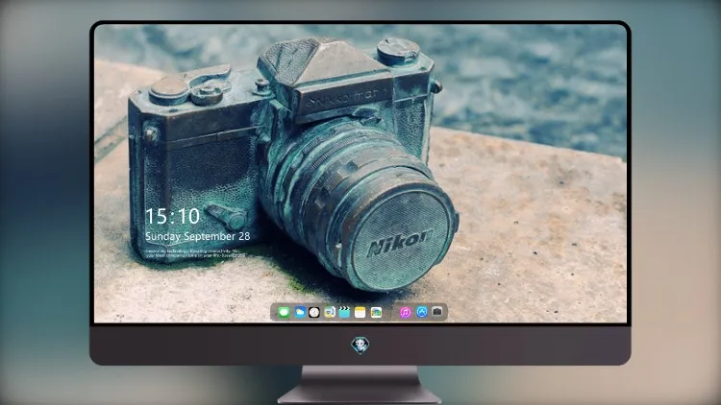Click the logo badge on monitor chin
Screen dimensions: 721x405
[x=360, y=345]
